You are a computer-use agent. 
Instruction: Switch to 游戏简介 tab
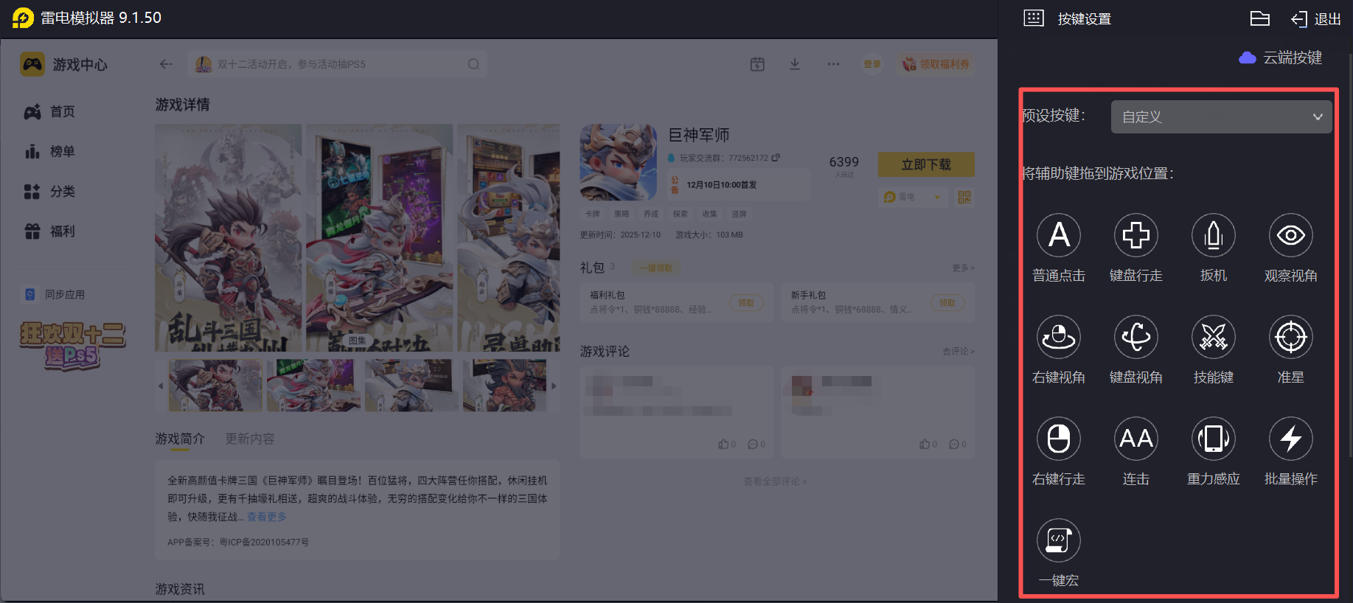180,439
